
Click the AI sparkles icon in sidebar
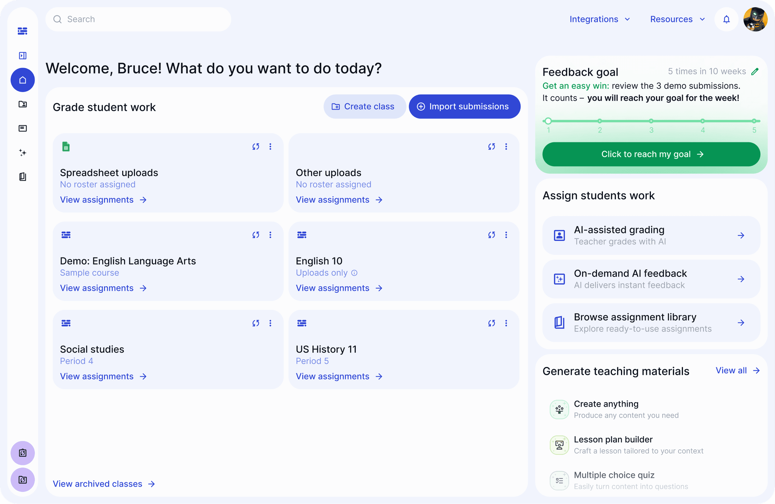pyautogui.click(x=23, y=153)
